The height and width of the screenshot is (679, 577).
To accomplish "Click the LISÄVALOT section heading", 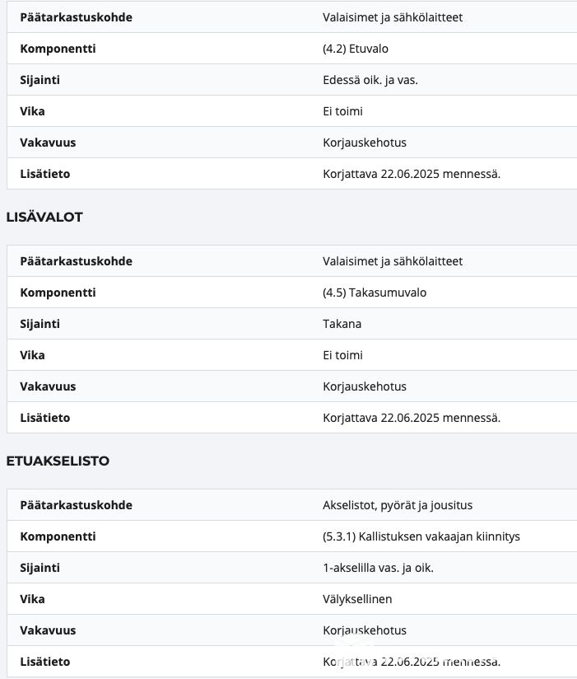I will coord(44,217).
